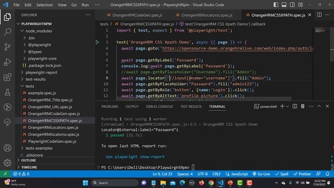Open notifications bell in status bar

point(328,174)
